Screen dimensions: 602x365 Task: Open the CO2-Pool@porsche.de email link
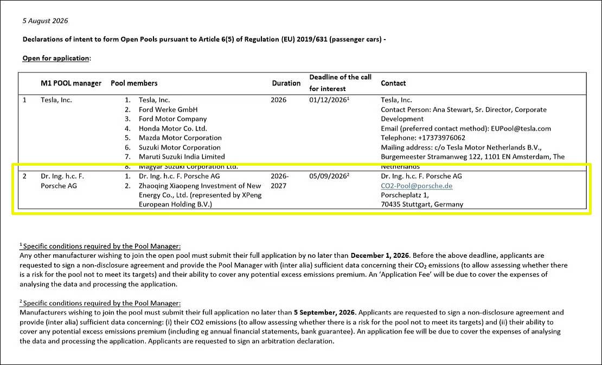pos(417,186)
